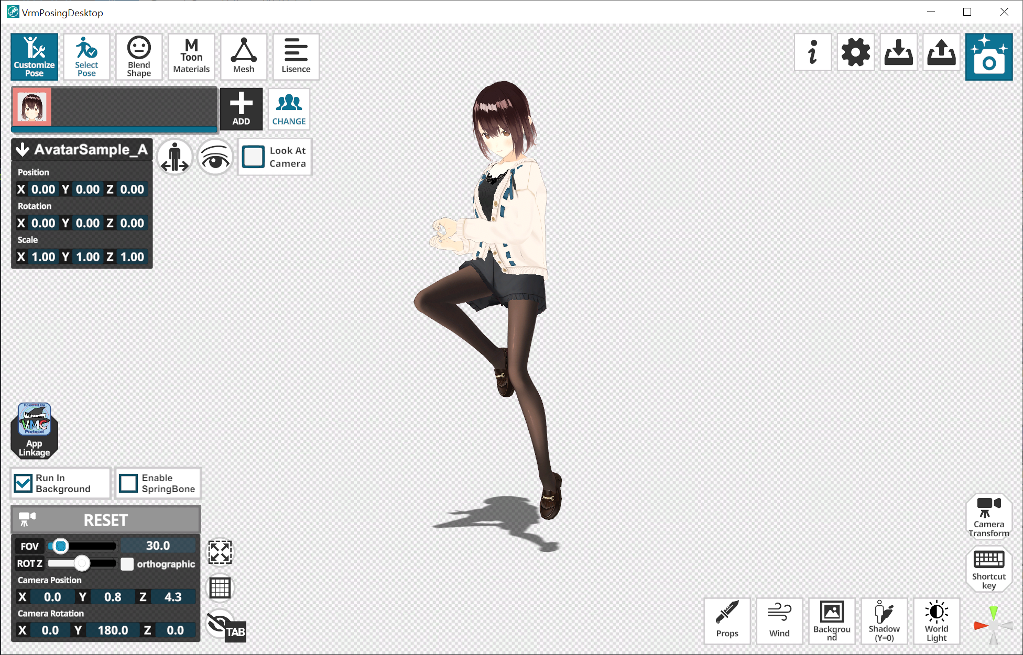Click the avatar move/transform icon

pyautogui.click(x=175, y=157)
